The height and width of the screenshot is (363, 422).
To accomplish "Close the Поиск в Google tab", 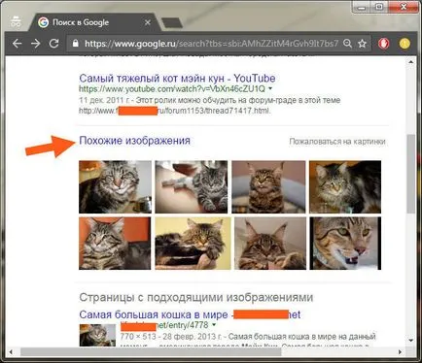I will (x=148, y=22).
